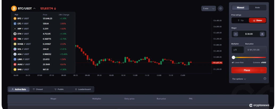
Task: Click the multiplier risk slider handle
Action: [x=234, y=57]
